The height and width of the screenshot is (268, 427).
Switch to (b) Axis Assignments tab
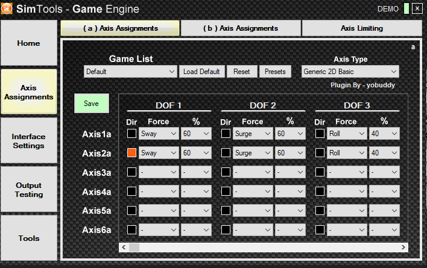point(241,28)
